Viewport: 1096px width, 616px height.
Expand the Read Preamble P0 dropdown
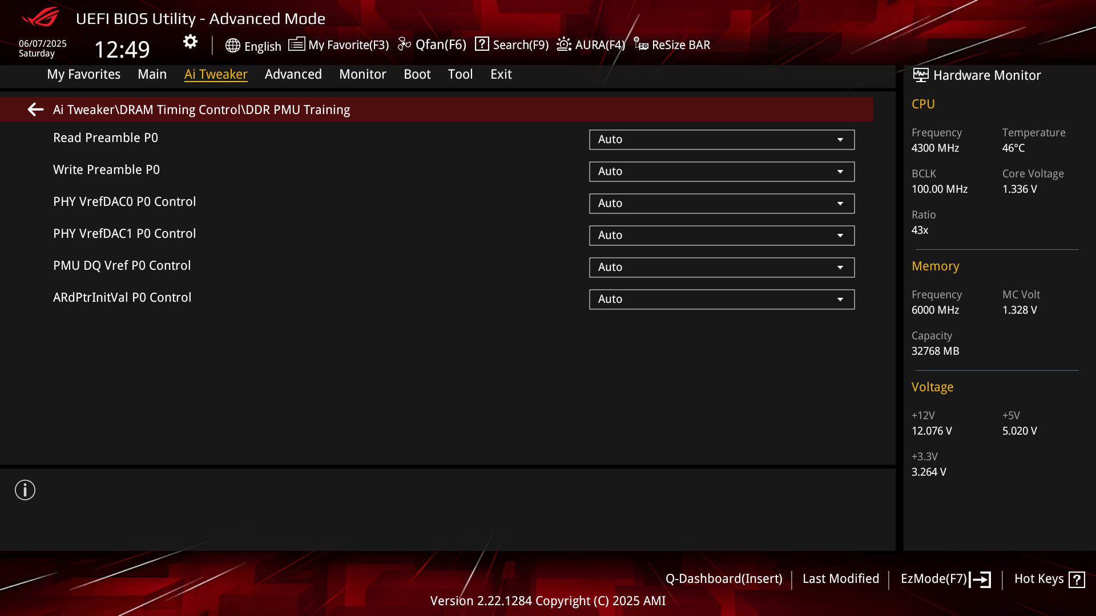click(x=722, y=140)
